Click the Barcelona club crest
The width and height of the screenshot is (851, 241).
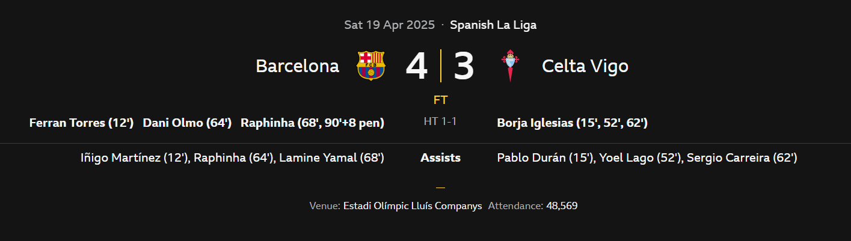[x=371, y=66]
